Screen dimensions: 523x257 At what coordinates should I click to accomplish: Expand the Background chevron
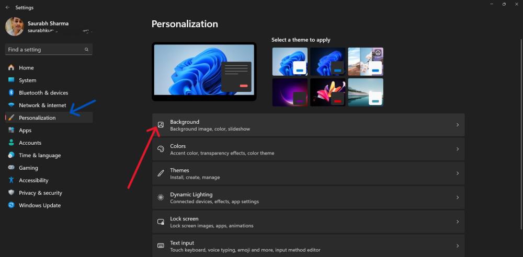click(458, 125)
